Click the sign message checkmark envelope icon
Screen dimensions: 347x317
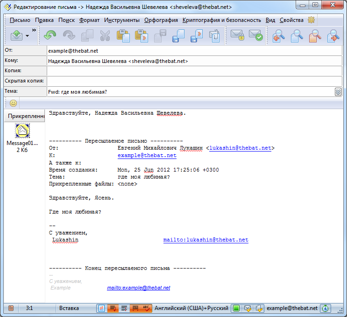click(x=255, y=35)
